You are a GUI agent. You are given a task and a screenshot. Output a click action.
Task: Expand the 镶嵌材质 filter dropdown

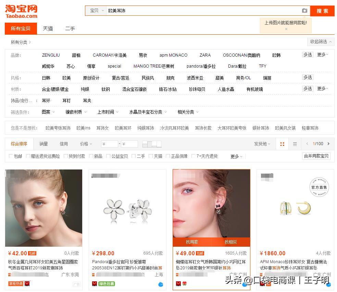coord(76,112)
